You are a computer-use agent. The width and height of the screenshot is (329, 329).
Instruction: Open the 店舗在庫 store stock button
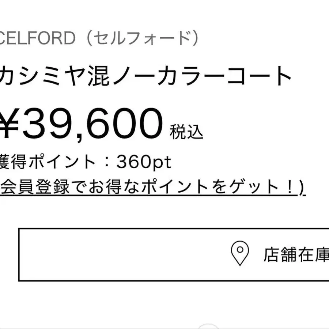pyautogui.click(x=174, y=254)
